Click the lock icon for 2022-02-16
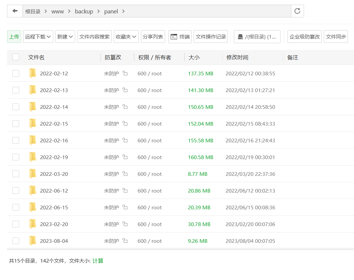The width and height of the screenshot is (354, 280). pyautogui.click(x=125, y=140)
